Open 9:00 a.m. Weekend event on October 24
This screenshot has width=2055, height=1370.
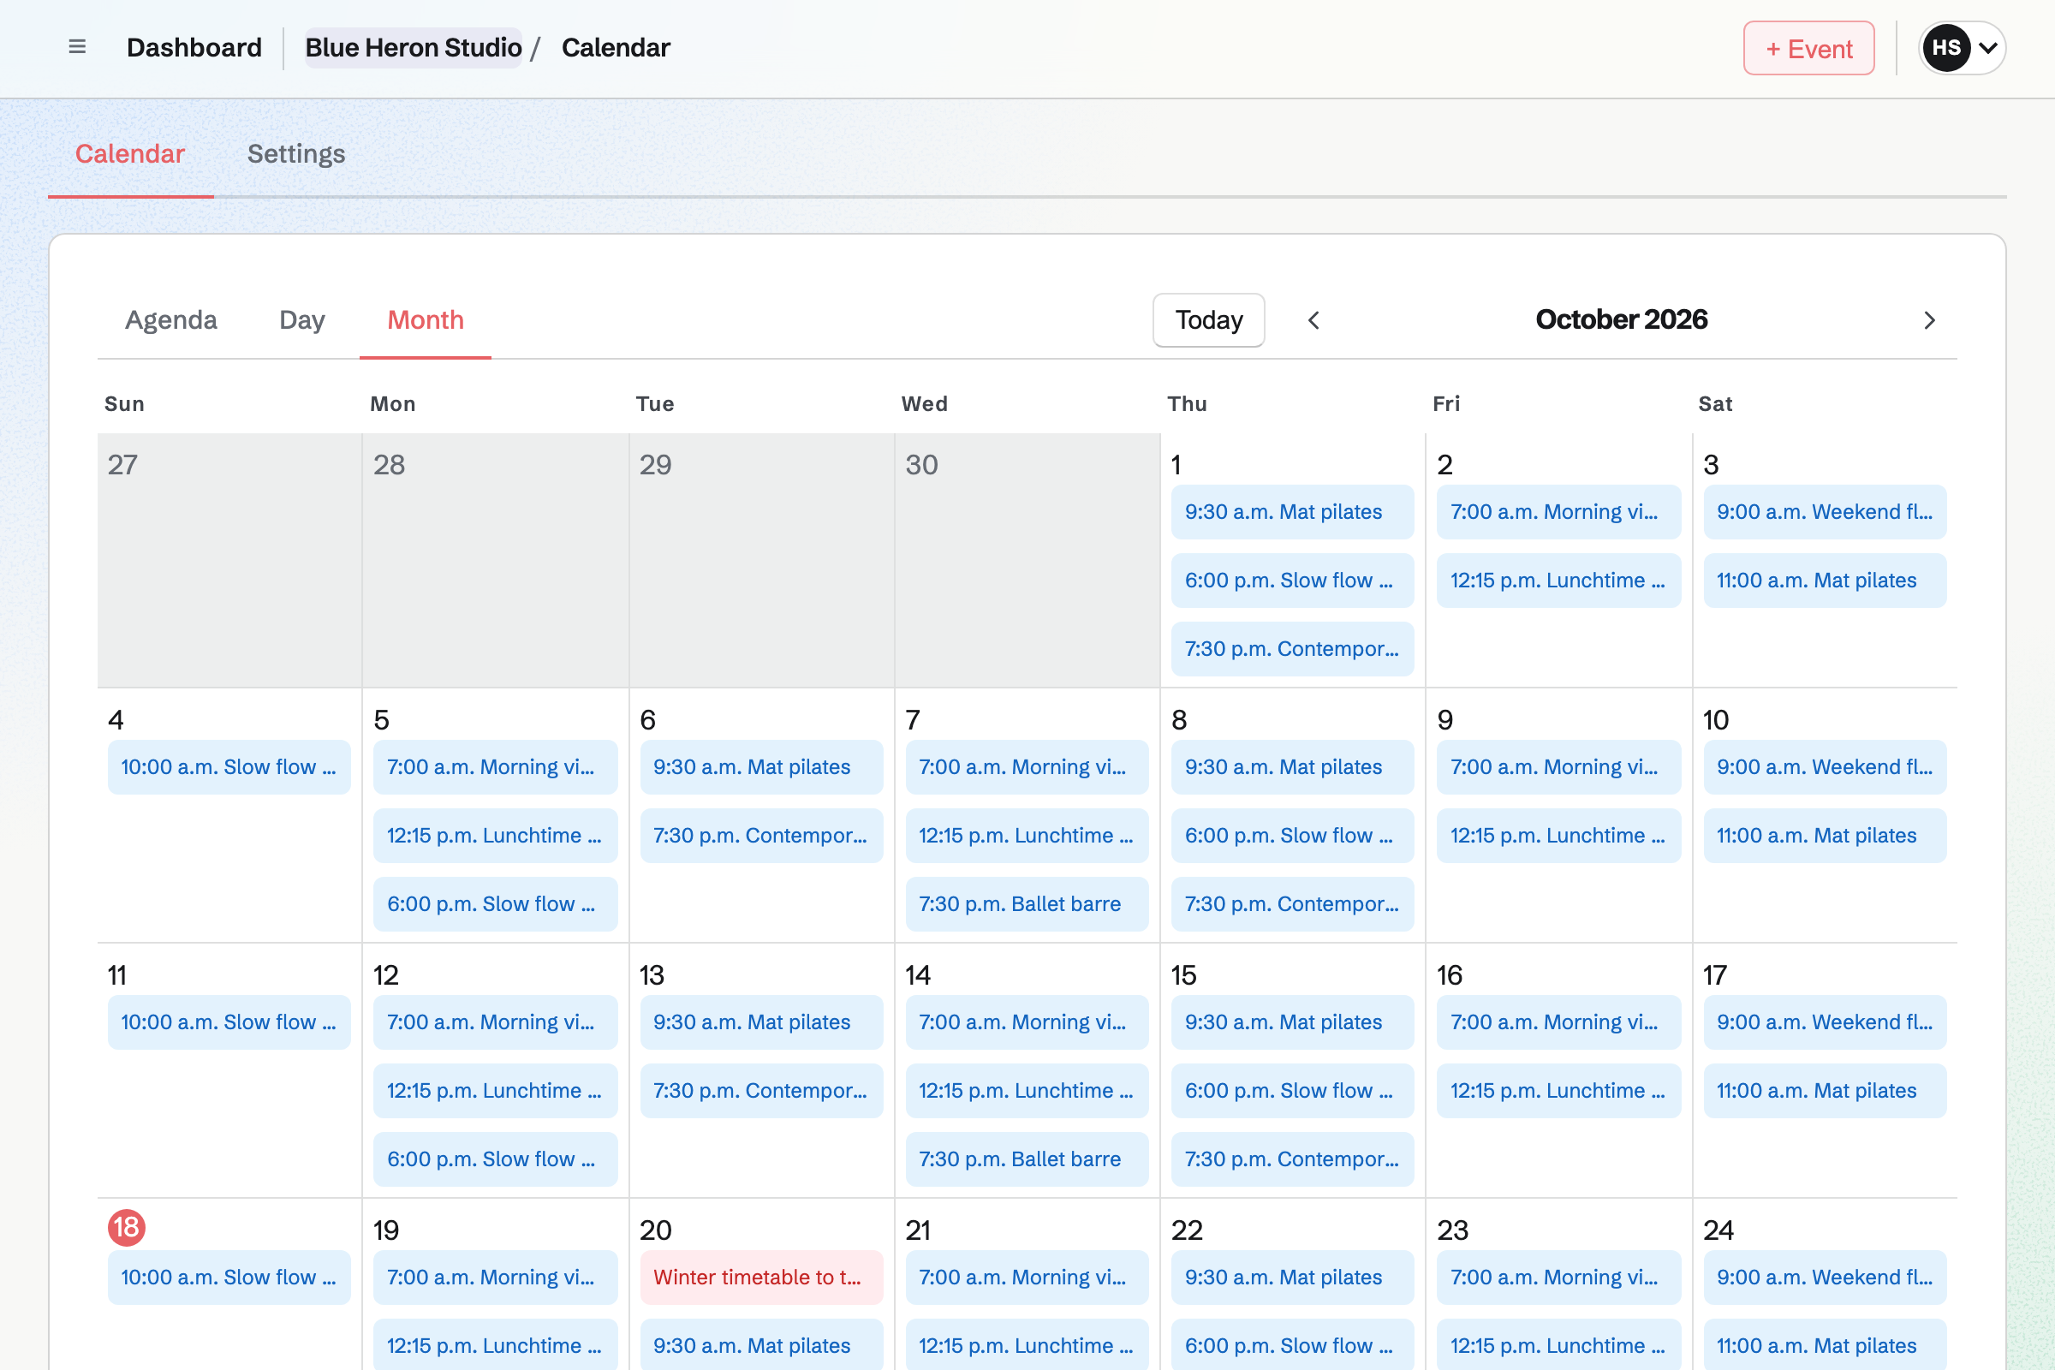[x=1825, y=1278]
